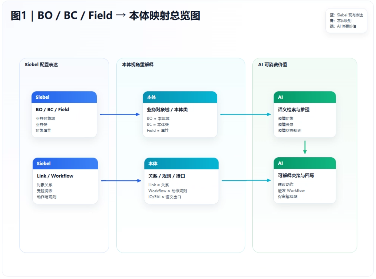Click the '关系 / 规则 / 接口' card title
The image size is (376, 279).
click(167, 176)
